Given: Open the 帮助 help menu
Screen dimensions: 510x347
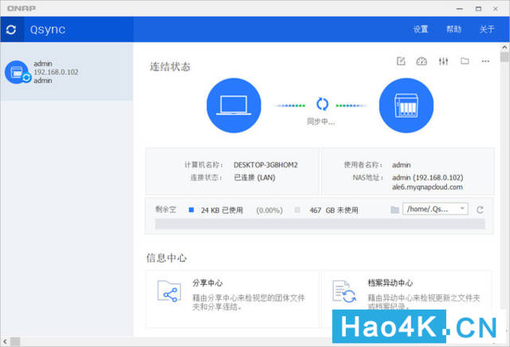Looking at the screenshot, I should [x=453, y=30].
